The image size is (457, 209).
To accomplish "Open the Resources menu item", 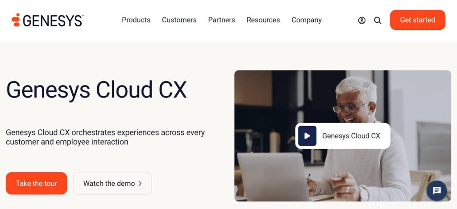I will (263, 20).
